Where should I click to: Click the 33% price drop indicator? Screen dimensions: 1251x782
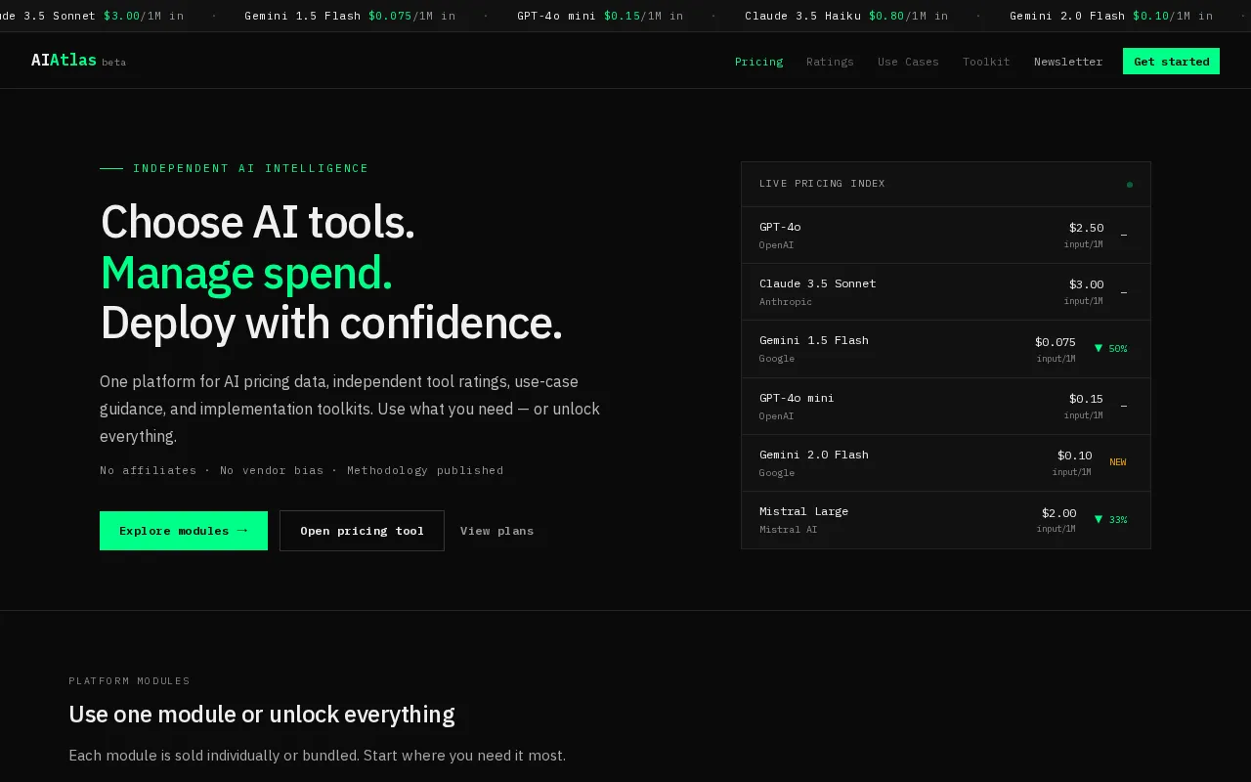[x=1110, y=519]
